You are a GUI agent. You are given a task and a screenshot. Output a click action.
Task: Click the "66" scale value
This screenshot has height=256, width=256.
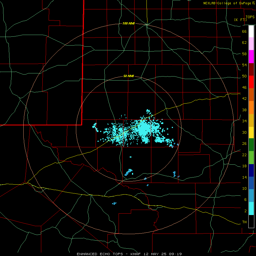[x=244, y=31]
